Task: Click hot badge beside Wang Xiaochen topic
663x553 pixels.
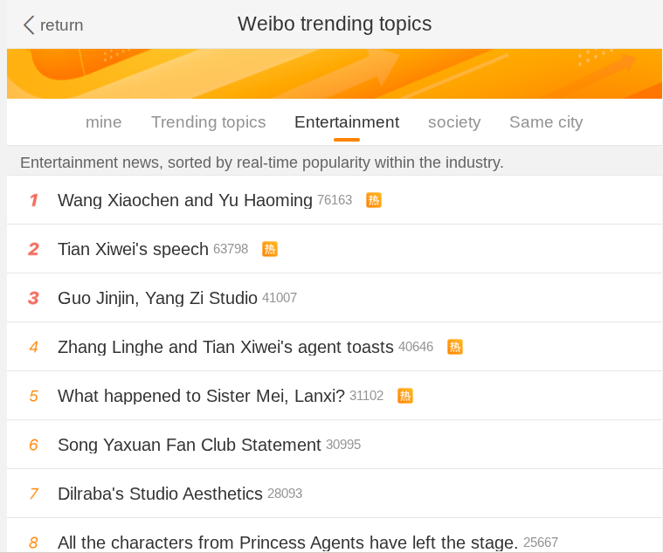Action: pos(374,200)
